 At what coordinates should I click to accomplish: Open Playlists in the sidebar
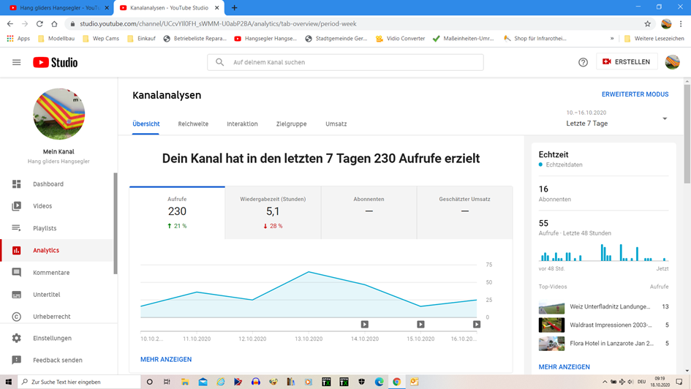[x=45, y=228]
